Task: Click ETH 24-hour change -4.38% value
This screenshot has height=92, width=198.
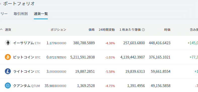Action: tap(110, 43)
